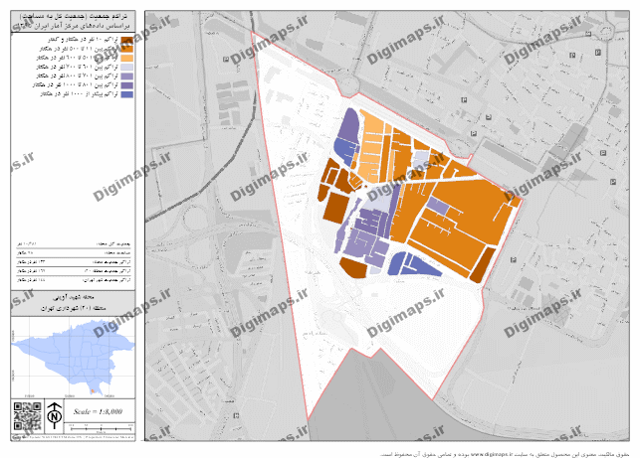Pick the blue swatch for over 1000 density
Screen dimensions: 640x458
(127, 94)
